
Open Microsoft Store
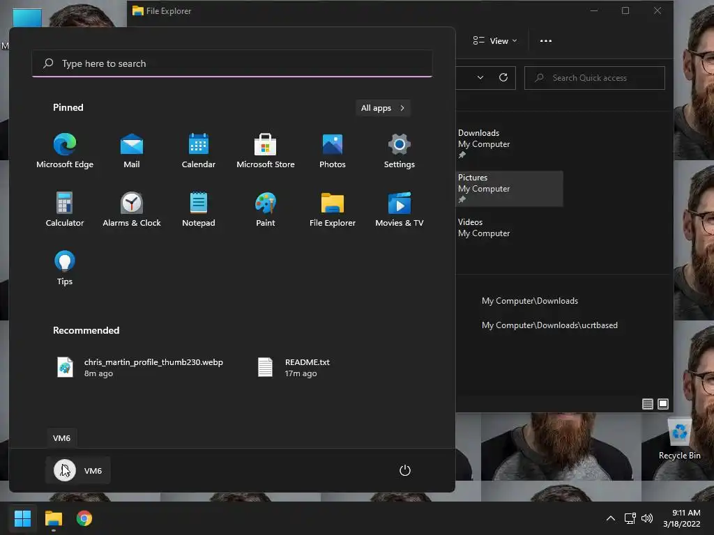click(266, 151)
